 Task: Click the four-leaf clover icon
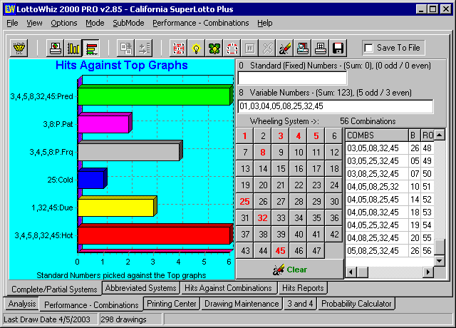click(214, 48)
